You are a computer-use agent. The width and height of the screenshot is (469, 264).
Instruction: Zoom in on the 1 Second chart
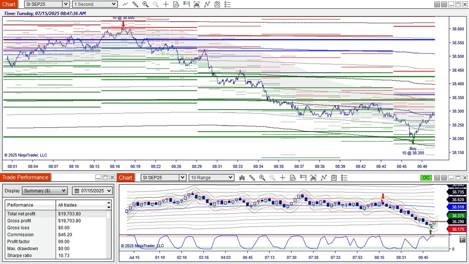coord(145,4)
